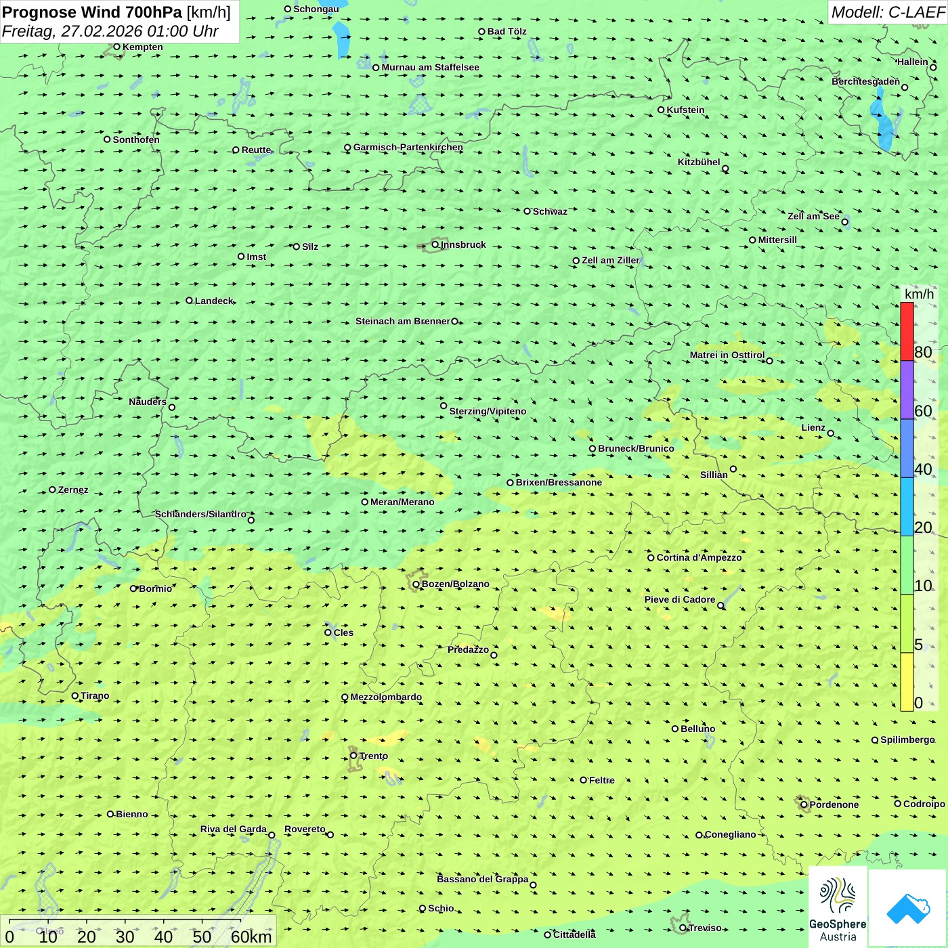Click the 'Sterzing/Vipiteno' label
This screenshot has height=948, width=948.
click(x=488, y=411)
